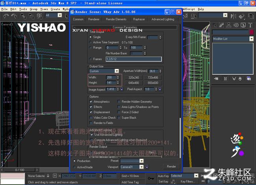The image size is (256, 185).
Task: Open the Help menu
Action: pyautogui.click(x=201, y=9)
